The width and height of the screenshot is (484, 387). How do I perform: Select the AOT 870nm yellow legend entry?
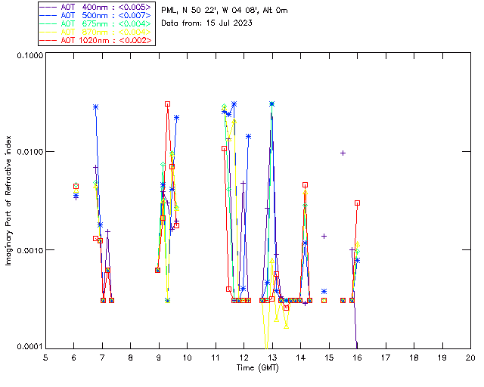tap(96, 32)
